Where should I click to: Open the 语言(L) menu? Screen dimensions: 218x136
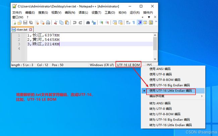[x=83, y=13]
